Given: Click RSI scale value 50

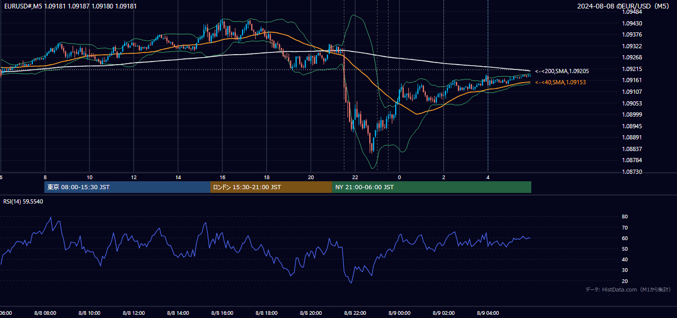Looking at the screenshot, I should point(625,249).
